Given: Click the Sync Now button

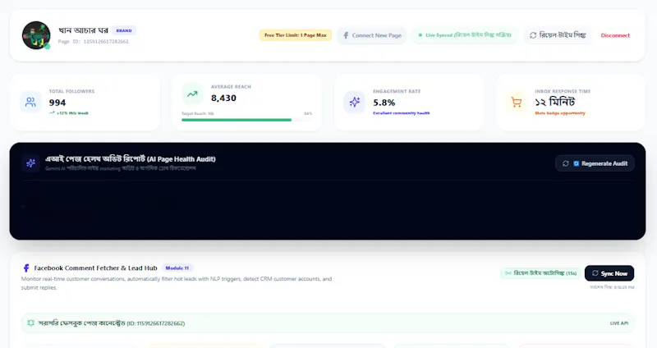Looking at the screenshot, I should (x=609, y=273).
